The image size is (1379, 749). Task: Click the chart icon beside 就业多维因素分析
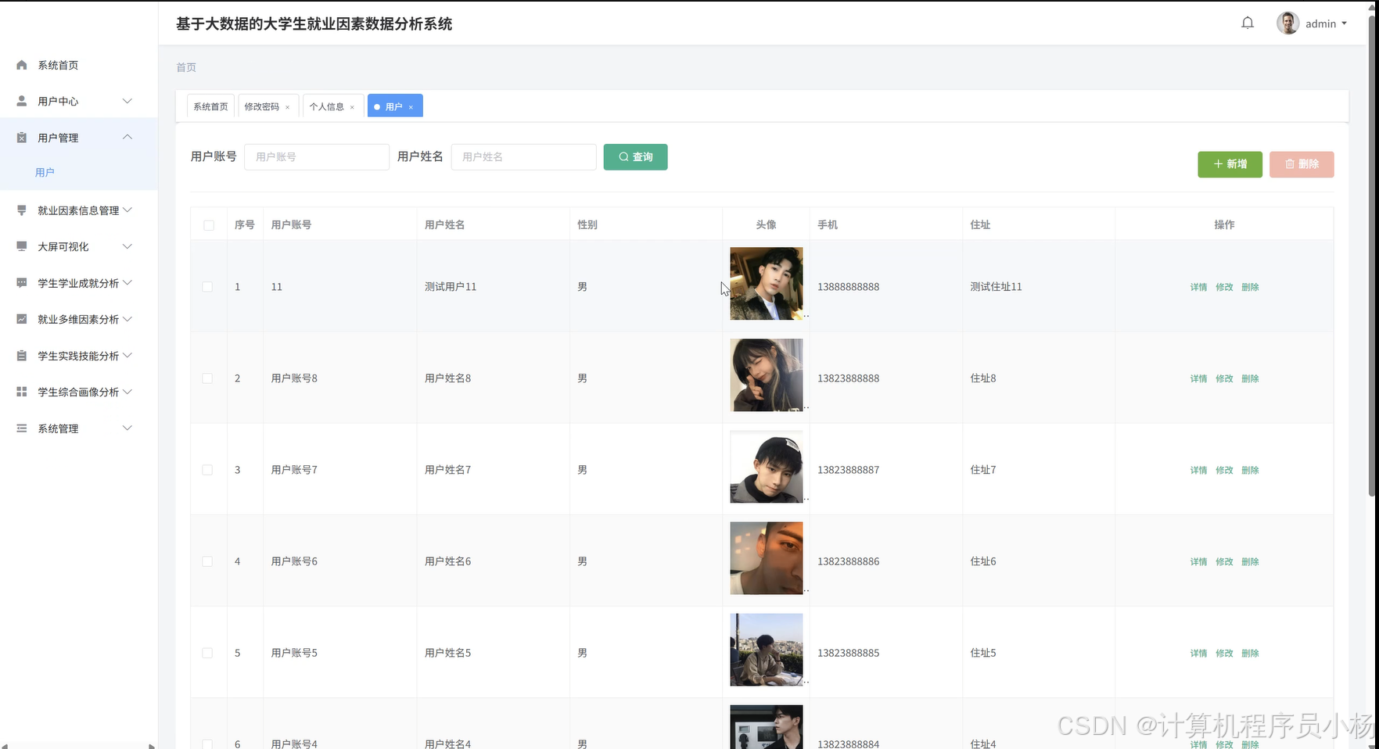point(22,319)
